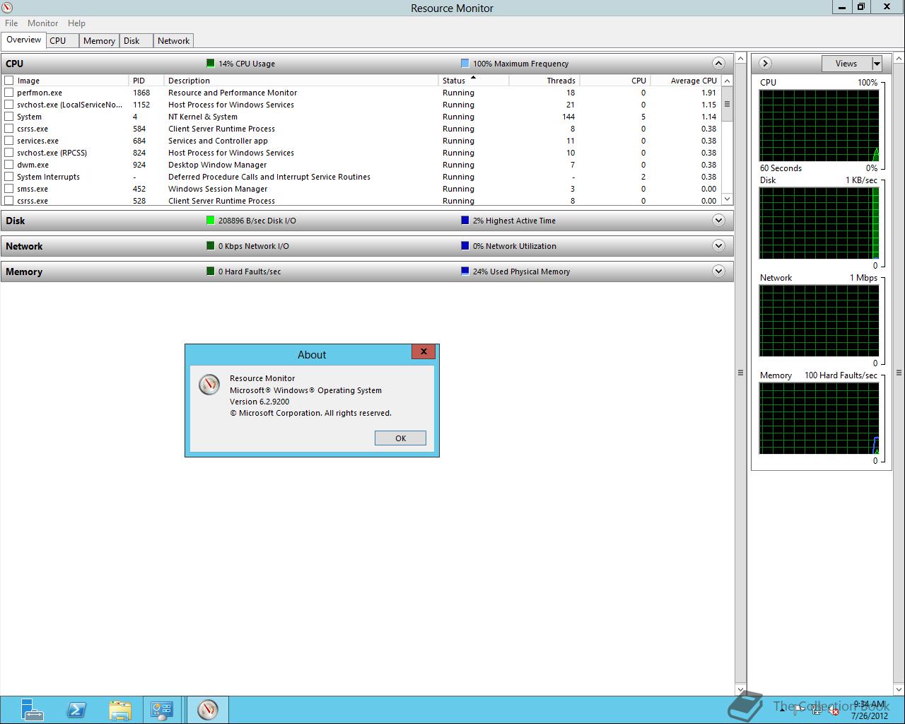Sort by the Image column header
905x724 pixels.
point(71,81)
